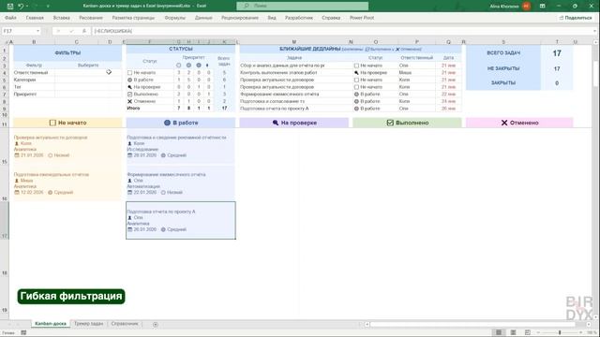Click the Выполнено kanban column header

pos(407,123)
